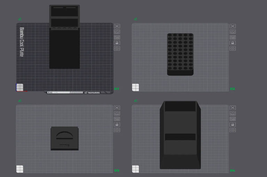
Task: Toggle the lock on plate 01
Action: 117,43
